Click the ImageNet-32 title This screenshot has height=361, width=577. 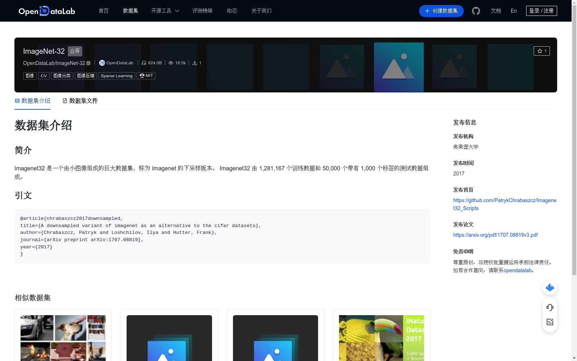coord(44,51)
